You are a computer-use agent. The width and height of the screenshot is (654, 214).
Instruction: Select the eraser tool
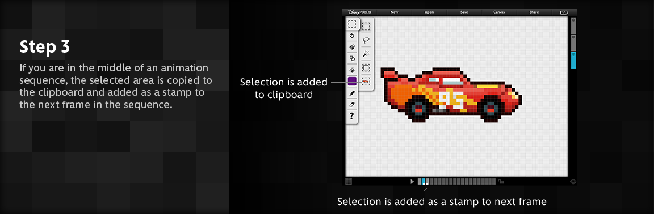click(x=352, y=105)
